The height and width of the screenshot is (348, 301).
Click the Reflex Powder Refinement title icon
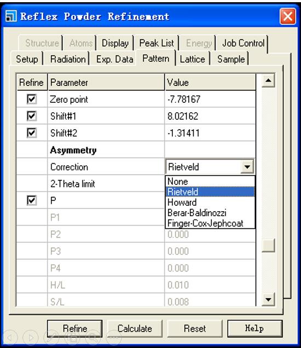click(11, 16)
